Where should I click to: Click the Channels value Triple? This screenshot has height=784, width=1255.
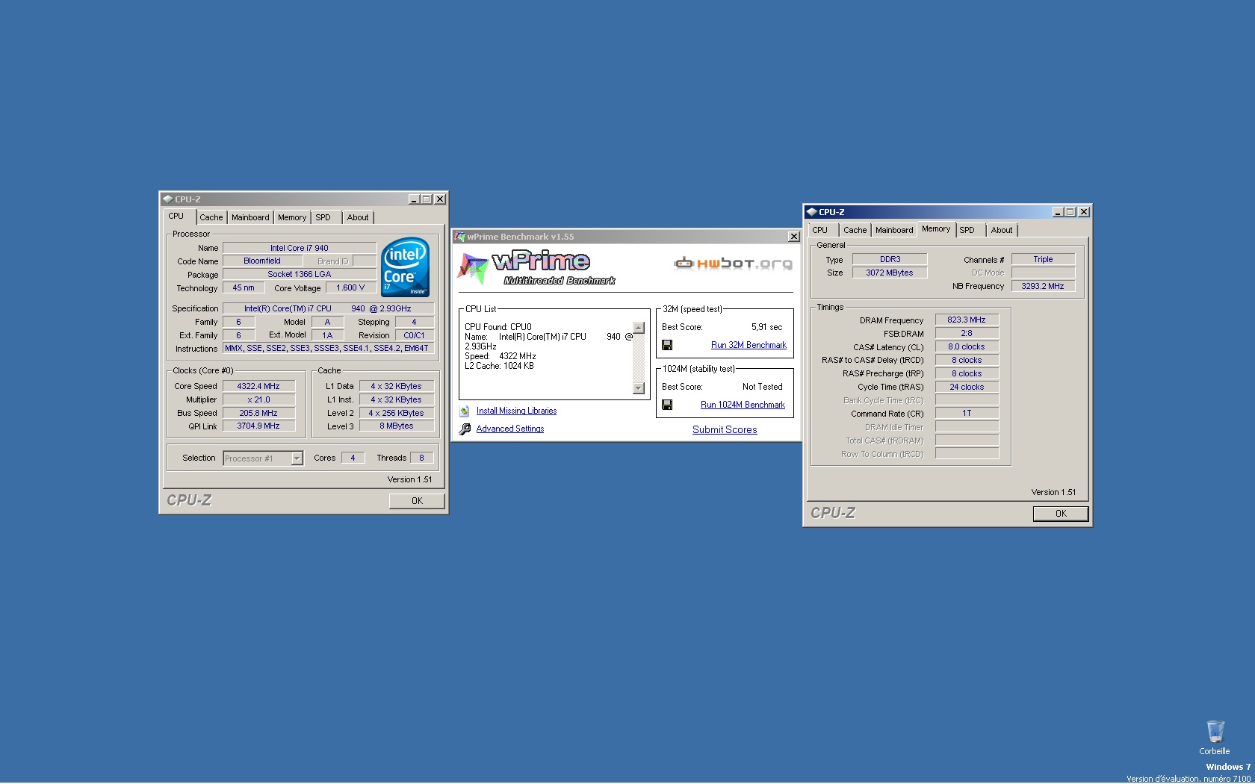tap(1043, 259)
